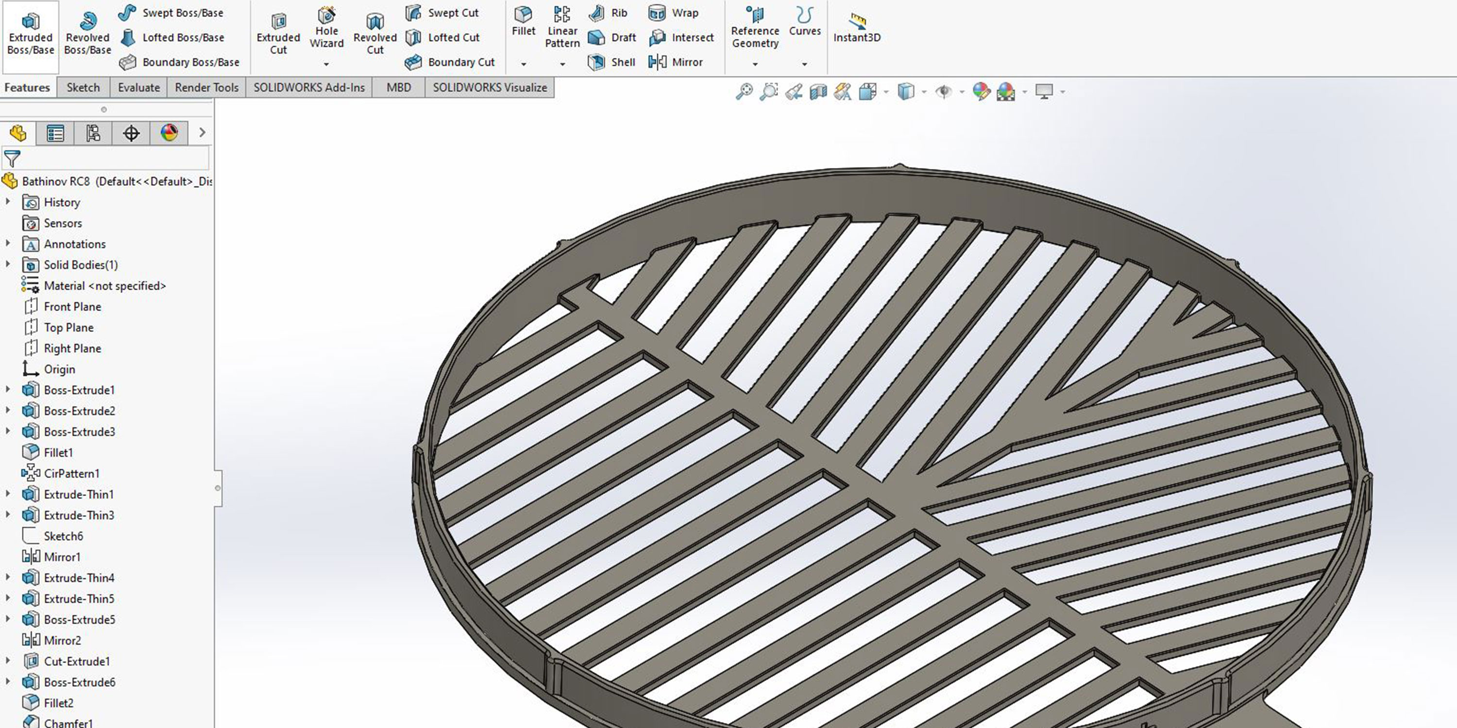This screenshot has height=728, width=1457.
Task: Expand the Boss-Extrude1 feature node
Action: click(8, 389)
